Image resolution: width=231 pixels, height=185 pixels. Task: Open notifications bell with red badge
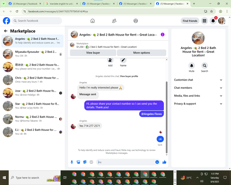point(213,21)
